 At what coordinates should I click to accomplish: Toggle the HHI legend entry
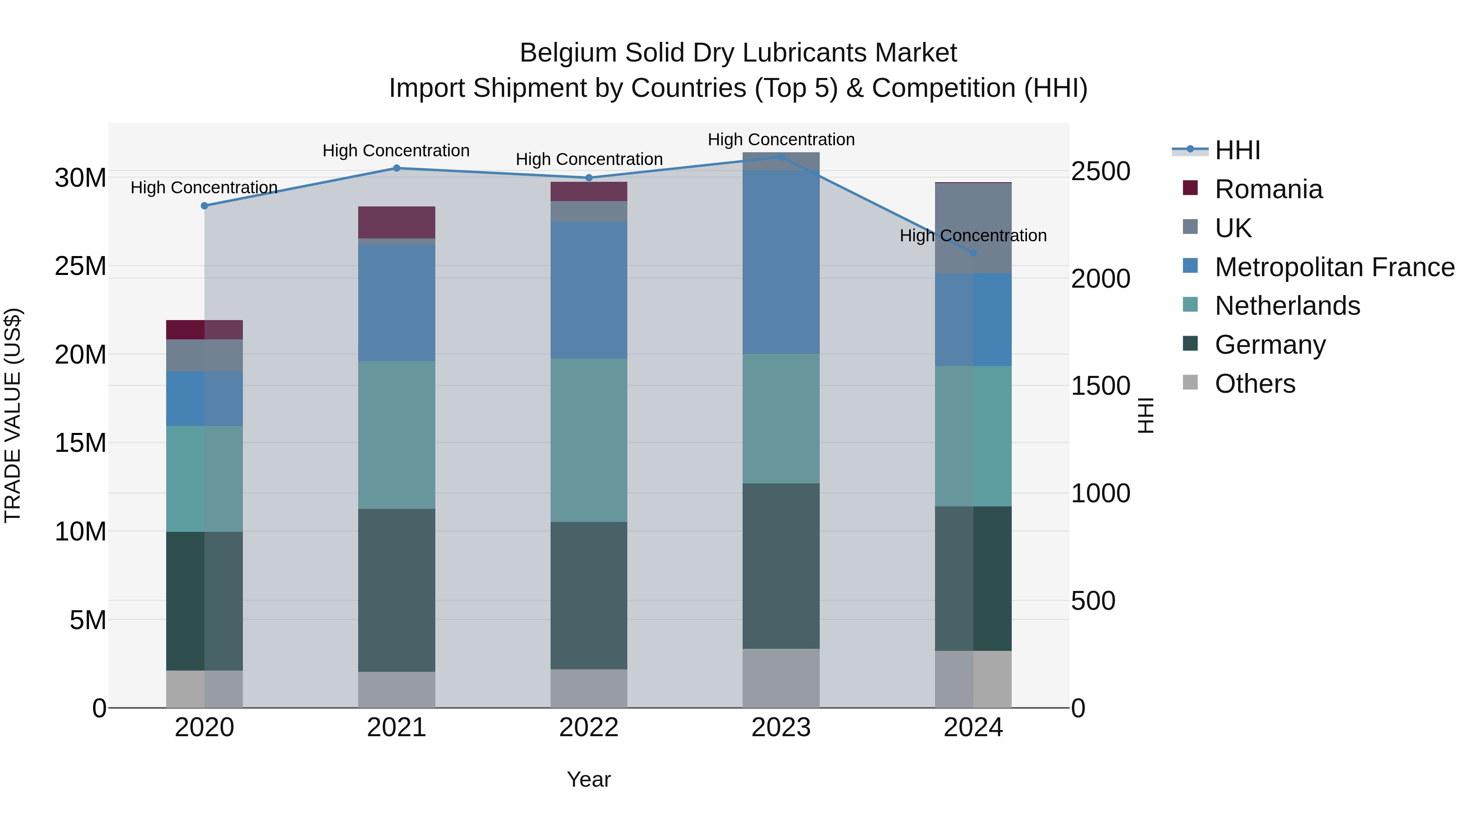coord(1216,150)
